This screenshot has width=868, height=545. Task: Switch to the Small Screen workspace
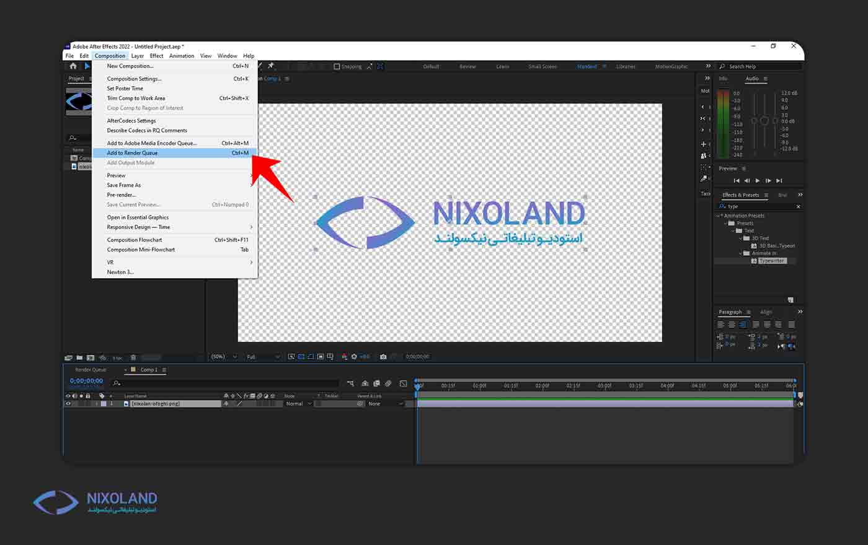click(x=542, y=66)
